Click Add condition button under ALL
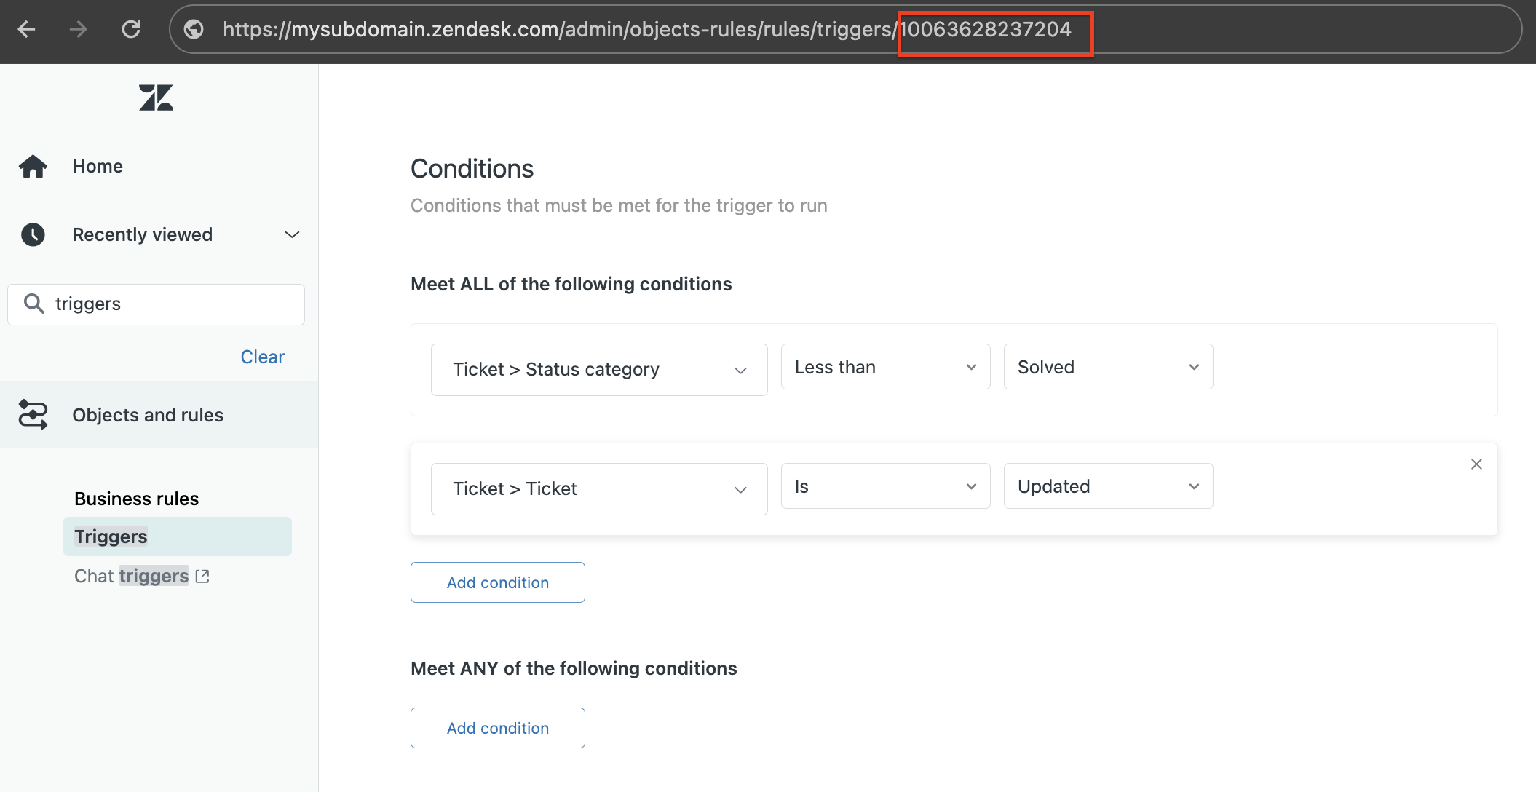Screen dimensions: 1536x792 coord(497,582)
